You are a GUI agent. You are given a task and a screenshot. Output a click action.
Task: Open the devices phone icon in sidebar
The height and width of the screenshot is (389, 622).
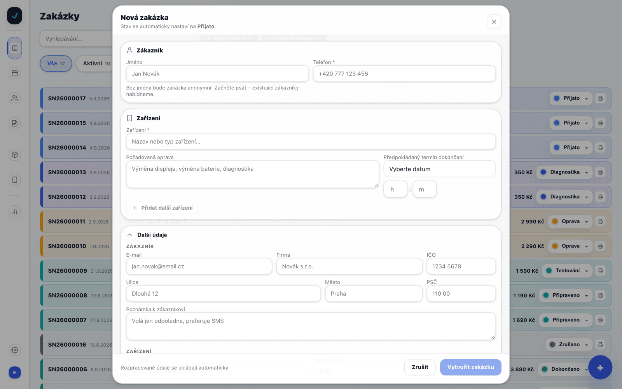[x=15, y=180]
